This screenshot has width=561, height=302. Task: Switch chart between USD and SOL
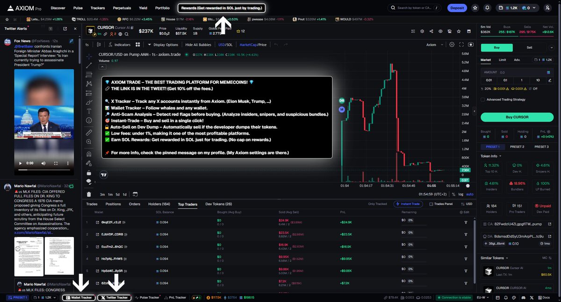click(225, 44)
